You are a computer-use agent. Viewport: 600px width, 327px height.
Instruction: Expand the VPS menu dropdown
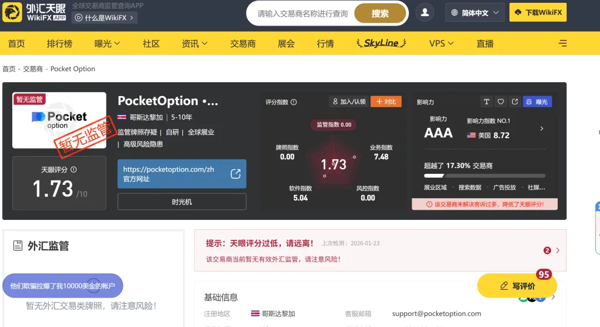[x=441, y=44]
